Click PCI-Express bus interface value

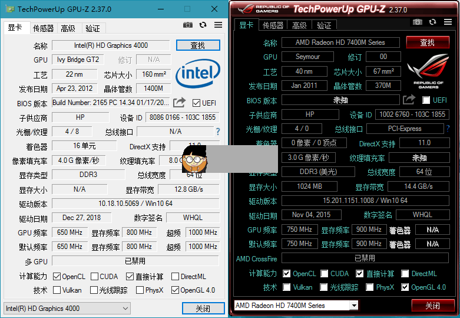tap(405, 129)
